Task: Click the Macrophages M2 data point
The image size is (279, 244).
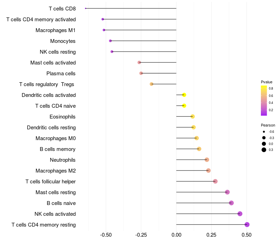Action: [x=209, y=170]
